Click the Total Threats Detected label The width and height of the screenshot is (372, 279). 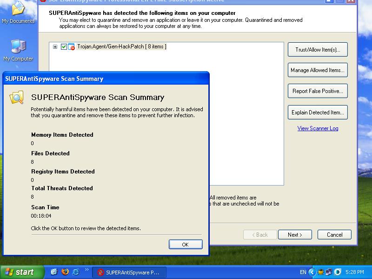(x=62, y=188)
